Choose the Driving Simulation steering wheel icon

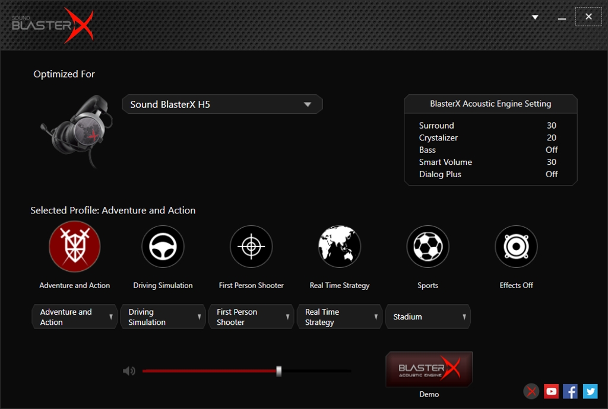click(x=163, y=247)
